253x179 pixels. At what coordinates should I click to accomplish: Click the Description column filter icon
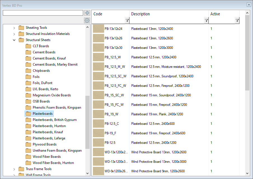pyautogui.click(x=206, y=20)
